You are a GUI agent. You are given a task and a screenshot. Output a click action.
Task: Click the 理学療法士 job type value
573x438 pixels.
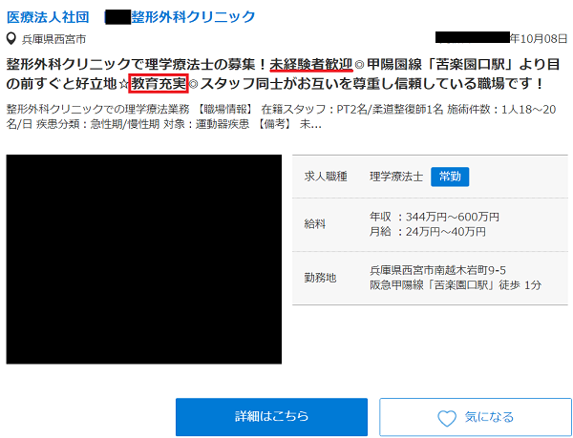tap(396, 177)
